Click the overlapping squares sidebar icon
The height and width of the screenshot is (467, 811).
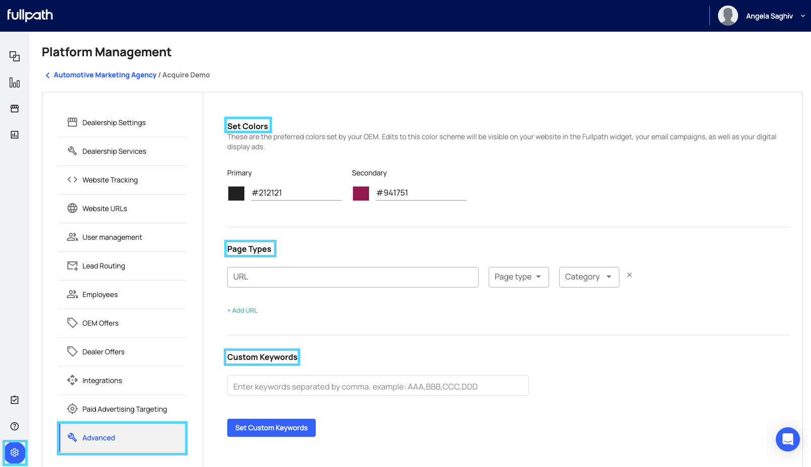pos(15,56)
